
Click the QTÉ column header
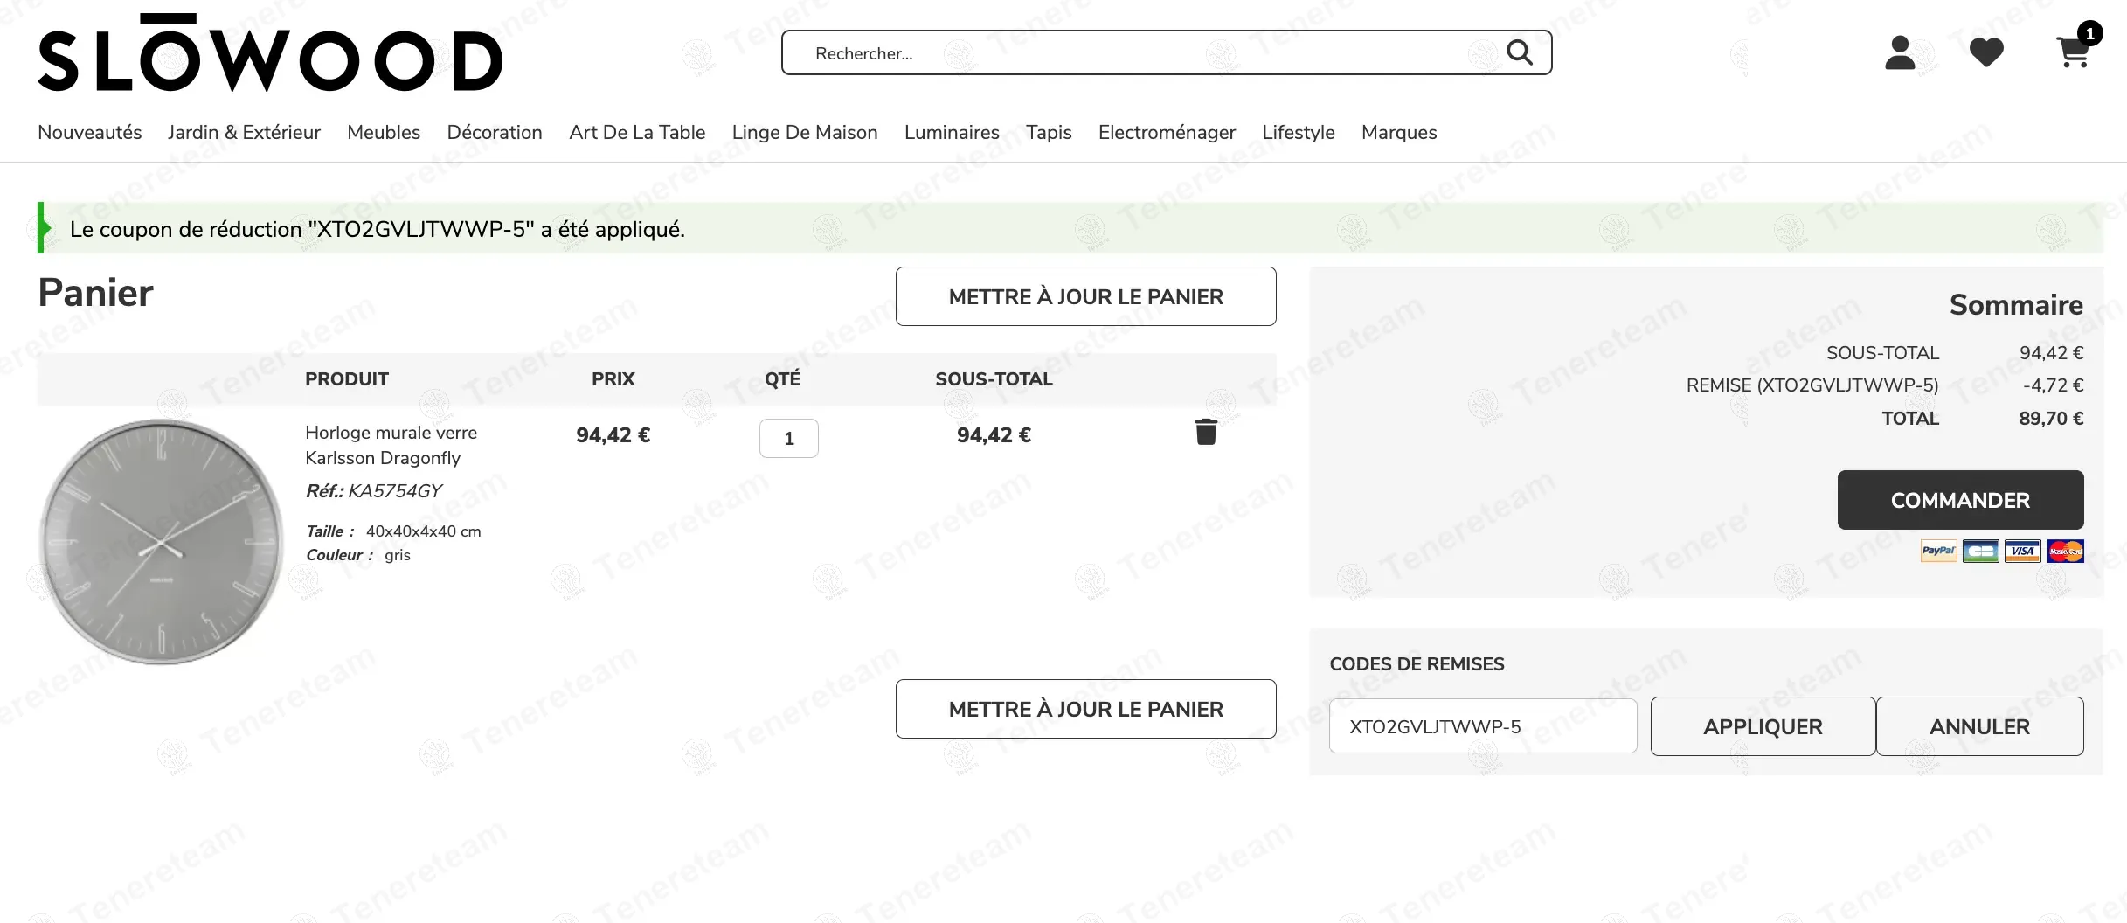coord(782,379)
